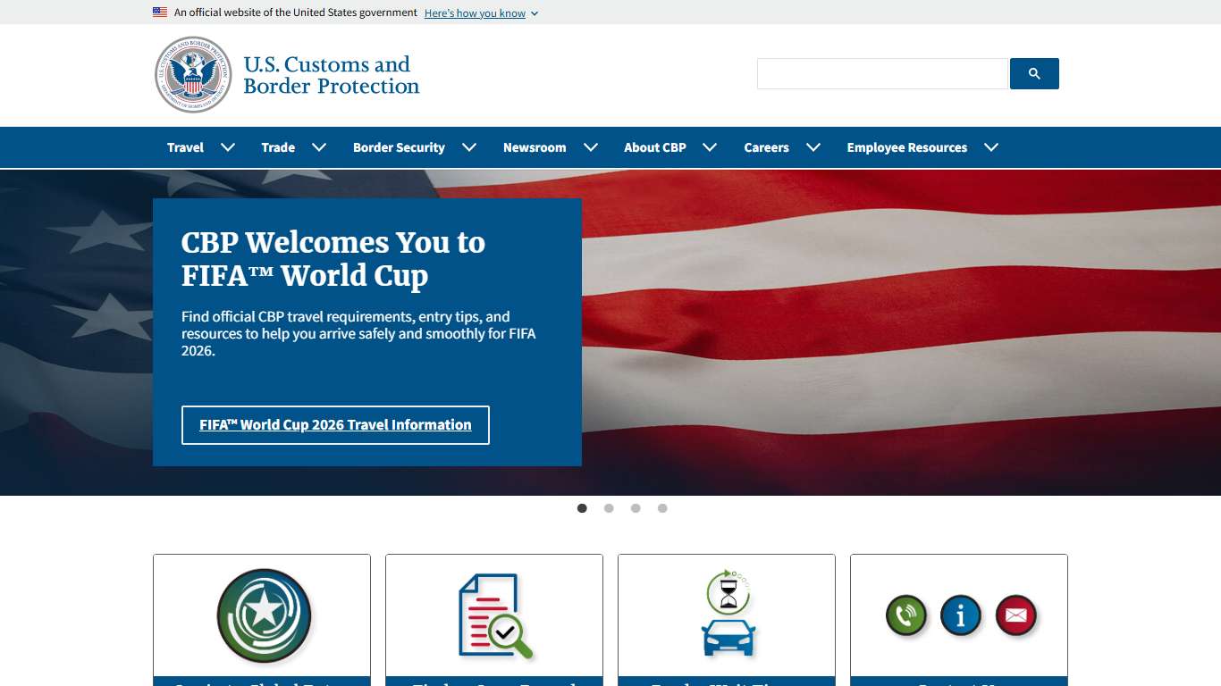Select the third carousel slide dot
Image resolution: width=1221 pixels, height=686 pixels.
(x=636, y=508)
